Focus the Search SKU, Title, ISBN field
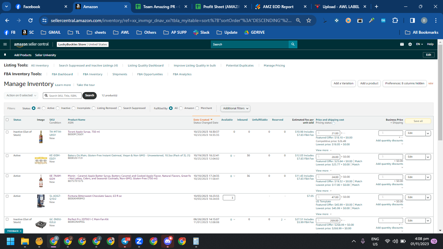The image size is (443, 249). [62, 96]
